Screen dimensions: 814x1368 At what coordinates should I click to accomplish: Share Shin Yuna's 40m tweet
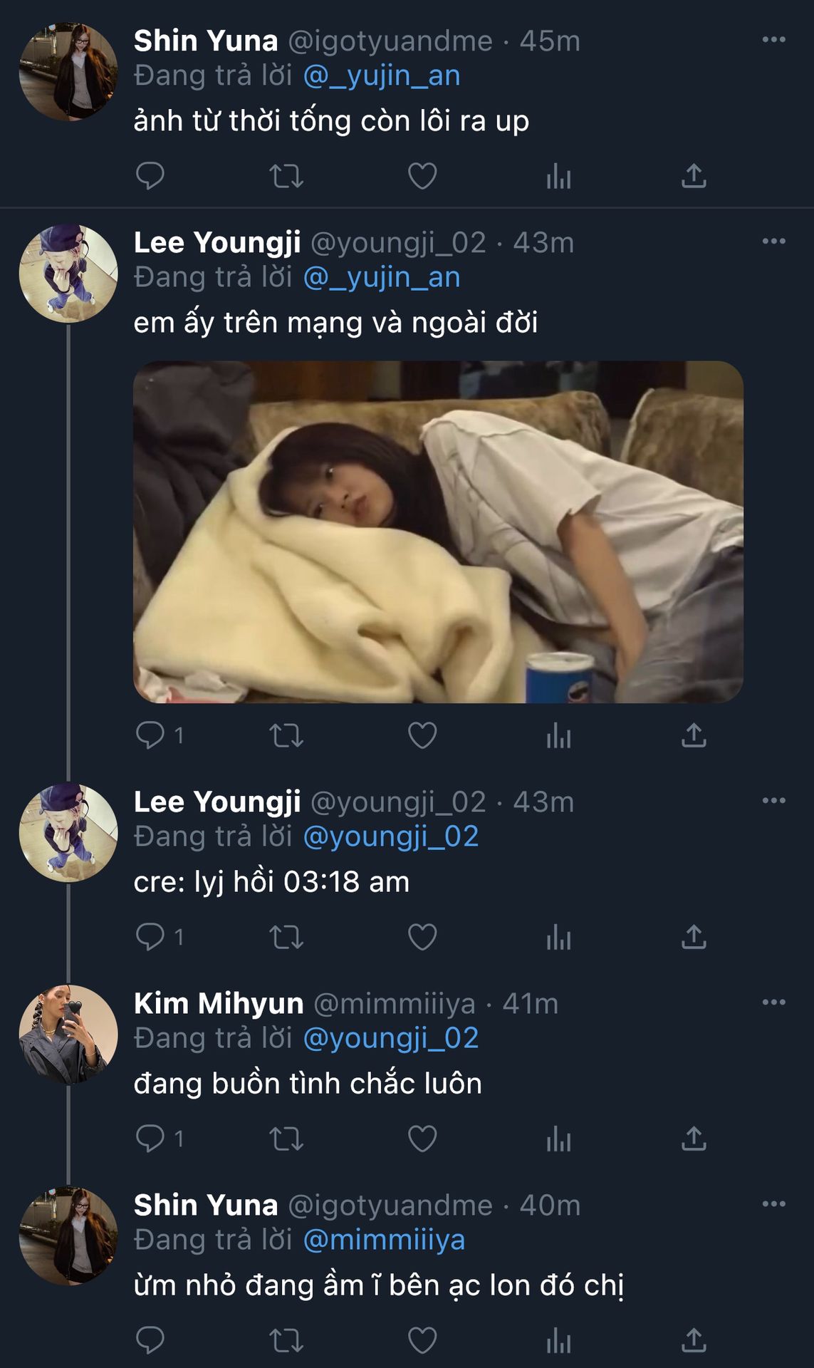[x=694, y=1340]
